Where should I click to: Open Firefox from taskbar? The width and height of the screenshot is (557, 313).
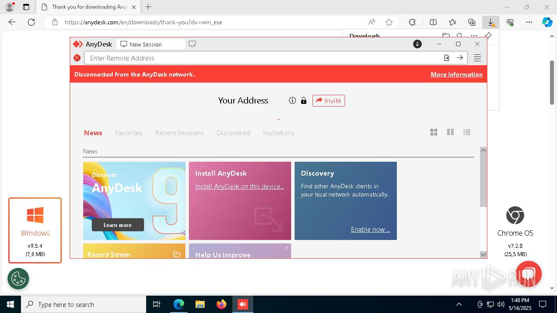coord(221,304)
